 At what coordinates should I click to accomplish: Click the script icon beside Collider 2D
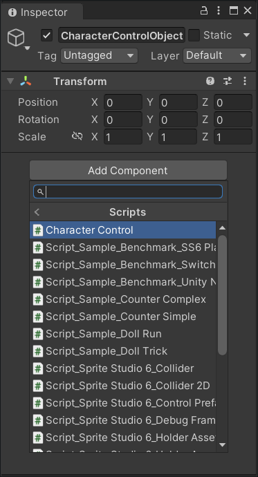pos(38,386)
